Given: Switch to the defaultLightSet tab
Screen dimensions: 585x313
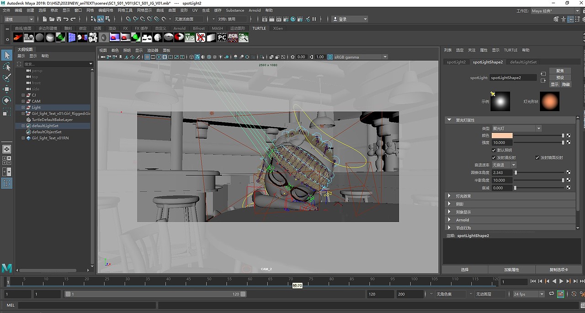Looking at the screenshot, I should click(x=523, y=62).
